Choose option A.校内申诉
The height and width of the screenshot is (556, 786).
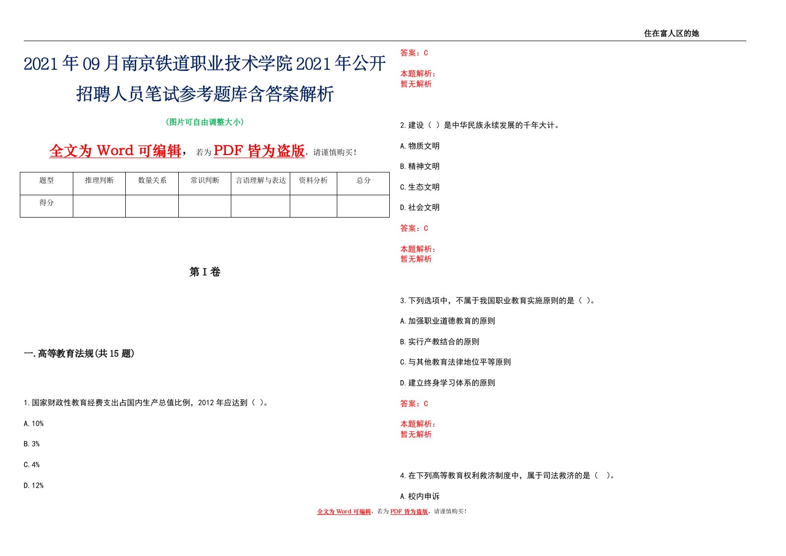coord(420,496)
